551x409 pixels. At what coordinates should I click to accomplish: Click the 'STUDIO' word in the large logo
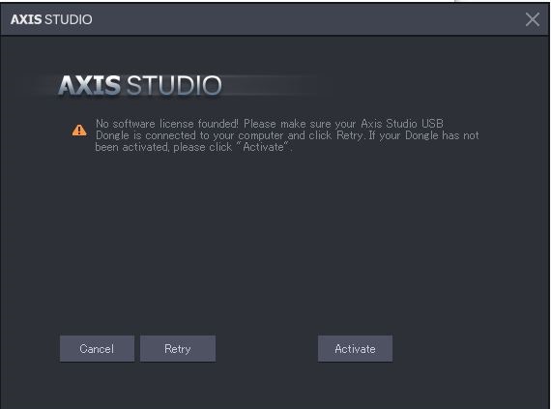174,85
